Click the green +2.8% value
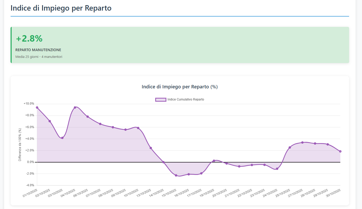 click(x=29, y=38)
